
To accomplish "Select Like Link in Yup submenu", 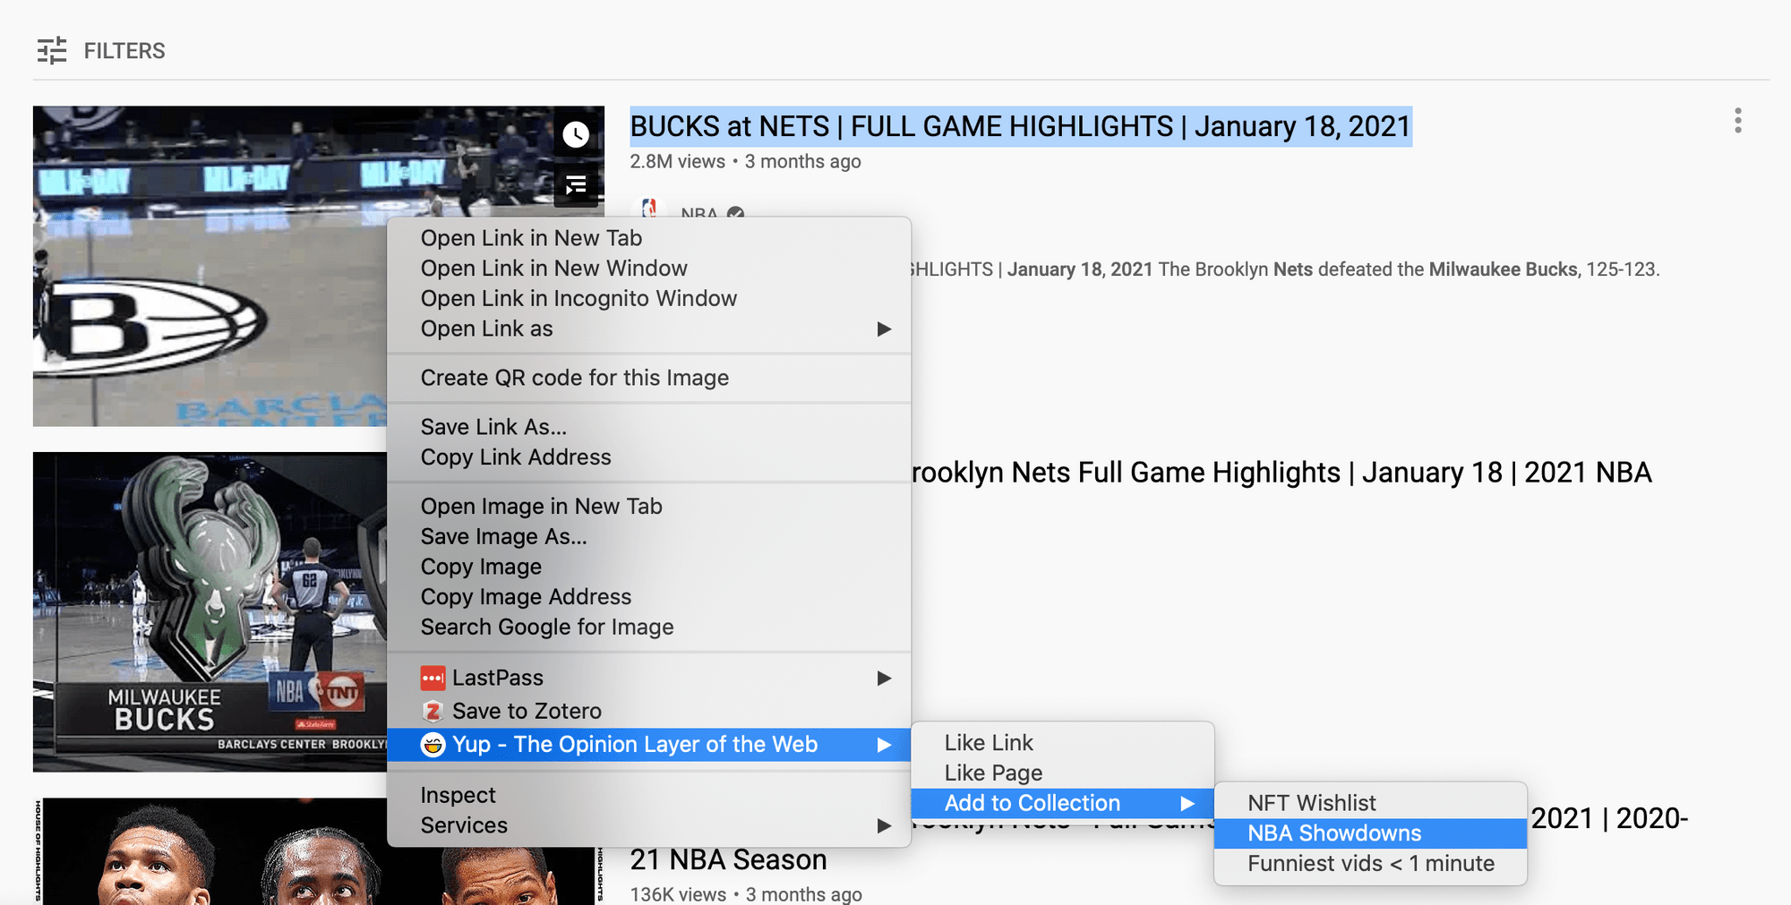I will tap(1062, 743).
